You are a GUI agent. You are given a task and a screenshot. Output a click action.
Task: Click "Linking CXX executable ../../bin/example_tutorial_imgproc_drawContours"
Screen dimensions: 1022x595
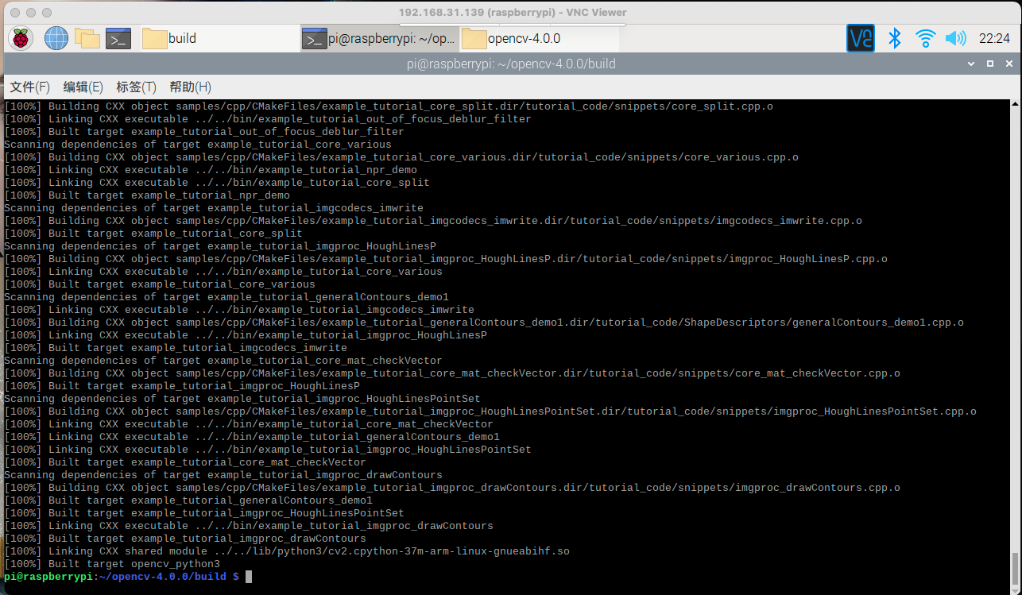click(249, 525)
